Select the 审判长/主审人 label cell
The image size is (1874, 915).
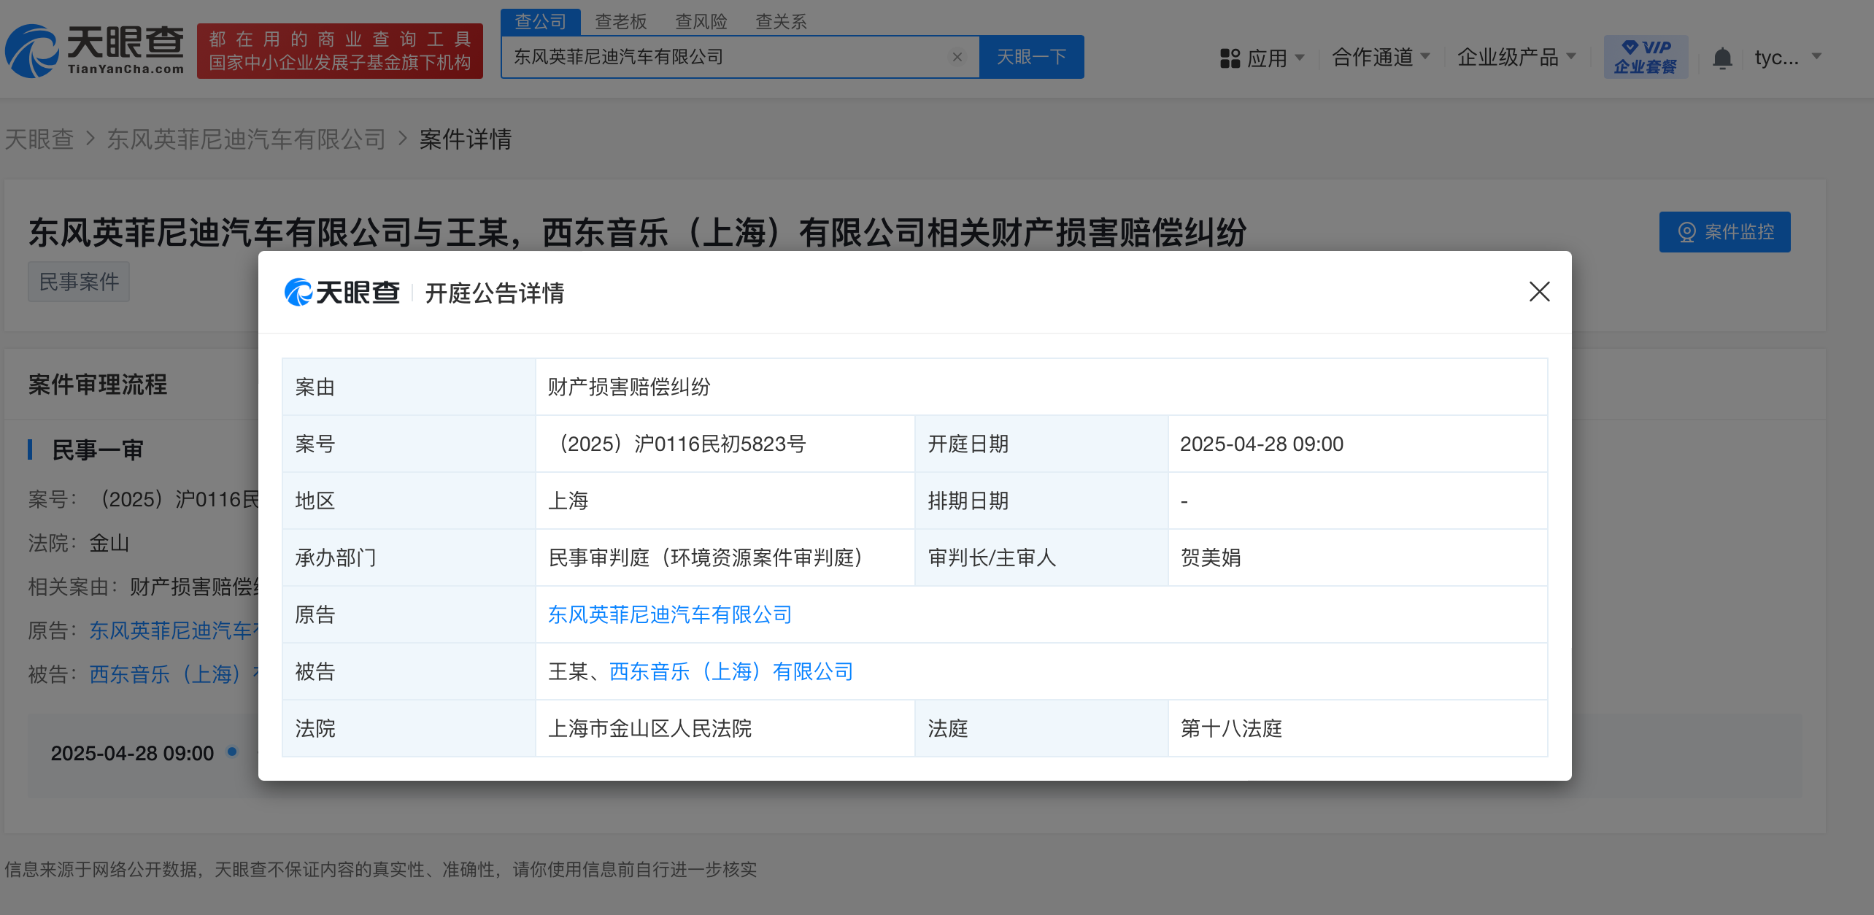[1041, 557]
